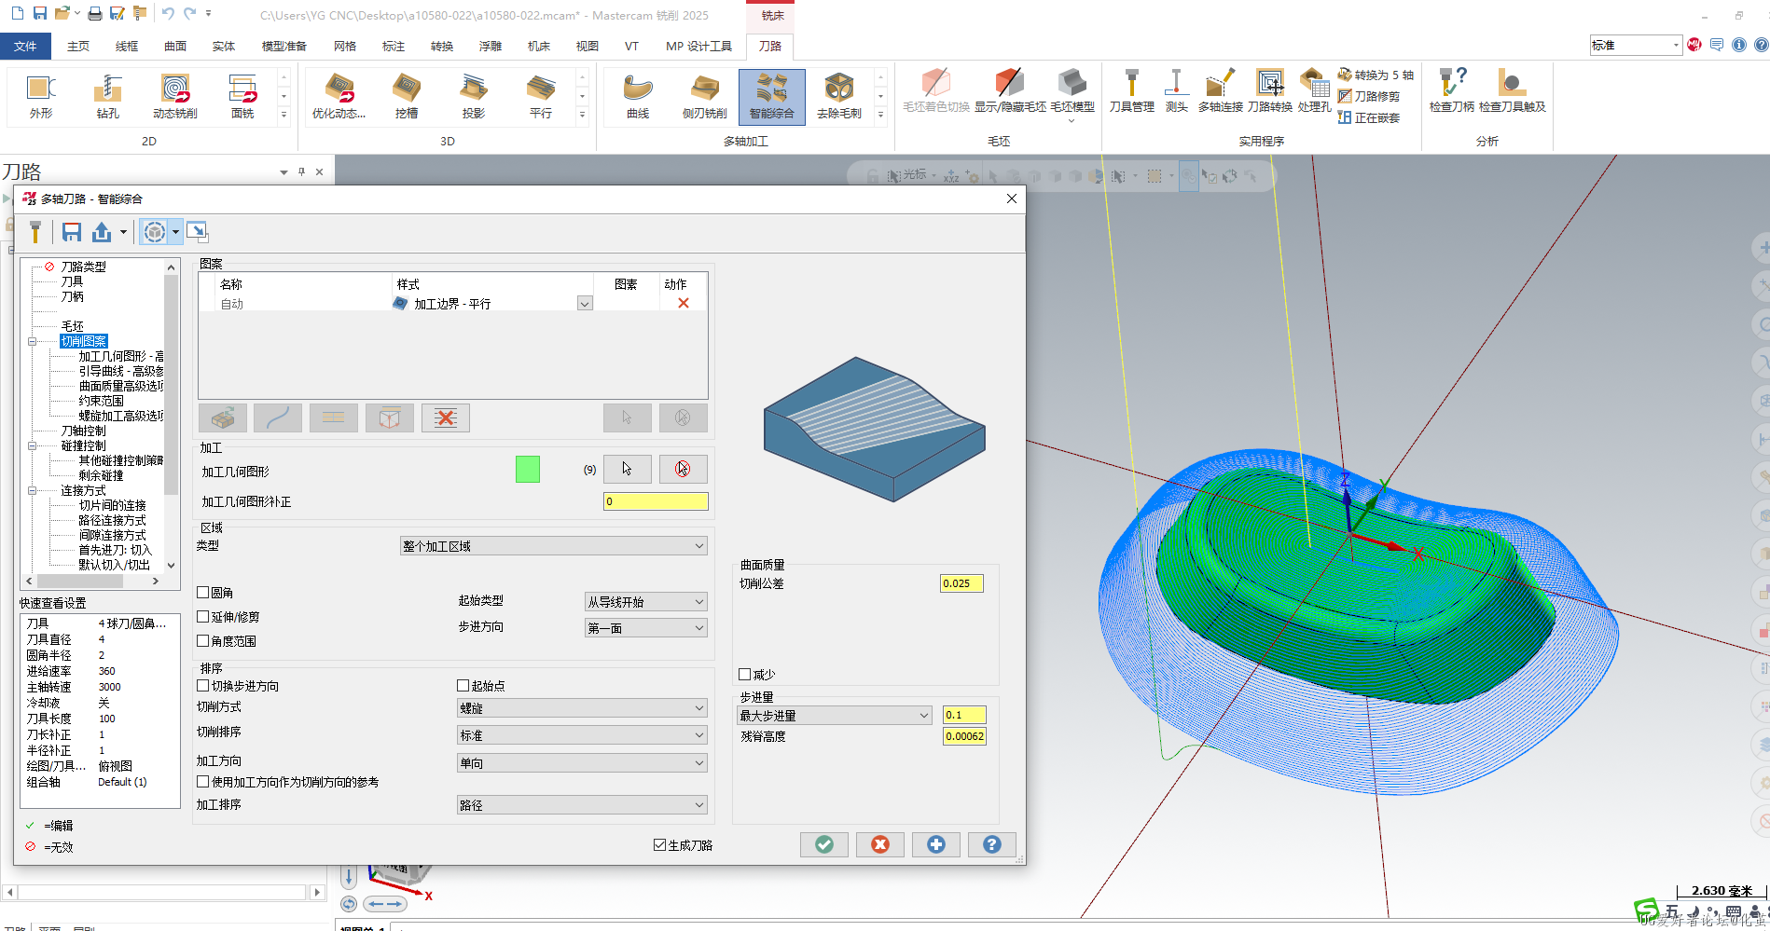Viewport: 1770px width, 931px height.
Task: Choose the 侧刃铣削 swarf milling icon
Action: [705, 96]
